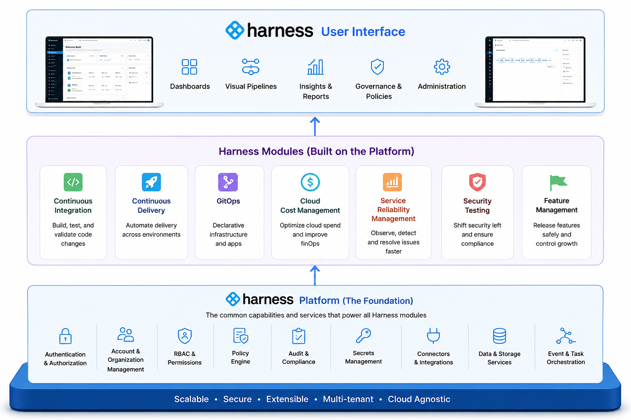Click the Visual Pipelines icon
The height and width of the screenshot is (420, 631).
[x=251, y=66]
